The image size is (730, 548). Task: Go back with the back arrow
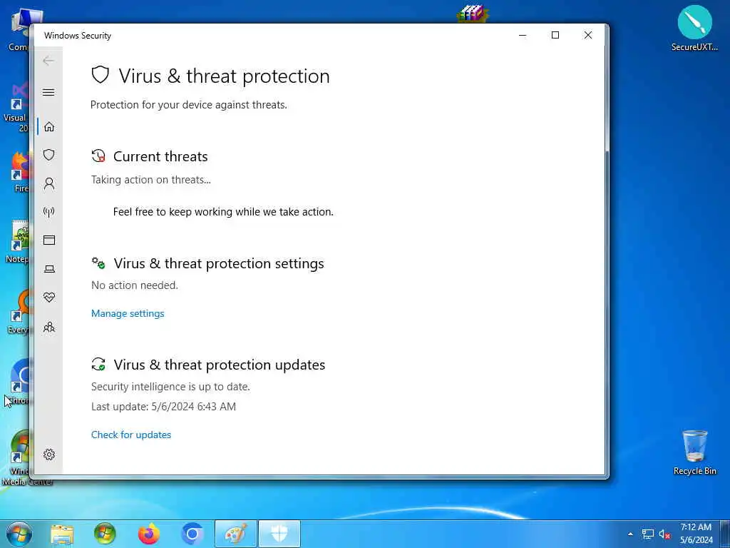pos(48,61)
